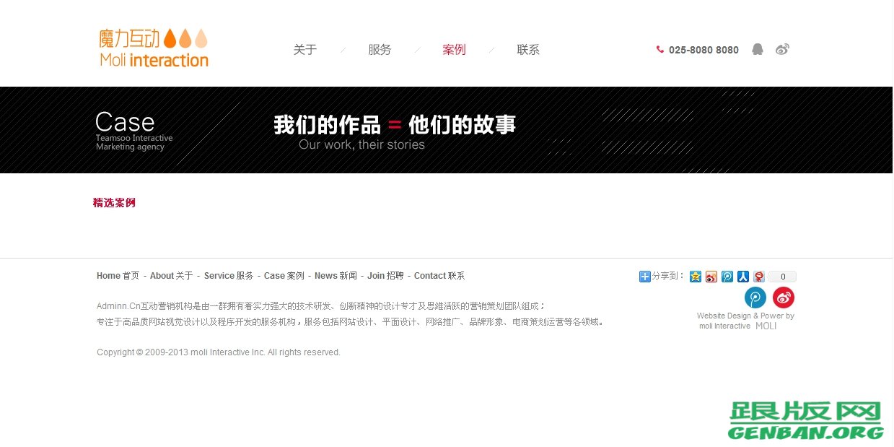Viewport: 894px width, 447px height.
Task: Click the Moli interaction logo
Action: point(153,47)
